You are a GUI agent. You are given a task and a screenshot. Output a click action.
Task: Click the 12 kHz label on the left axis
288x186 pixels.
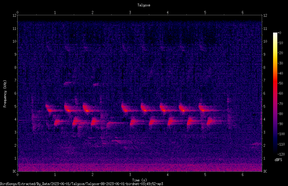pyautogui.click(x=15, y=16)
